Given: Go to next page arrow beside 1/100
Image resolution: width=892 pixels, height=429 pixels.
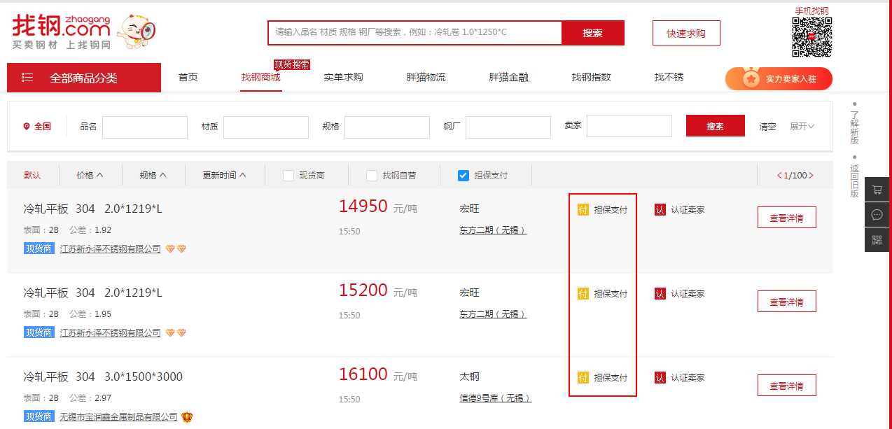Looking at the screenshot, I should pos(811,176).
